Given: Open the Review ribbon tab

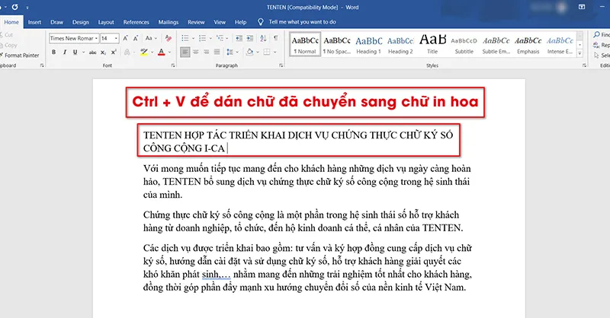Looking at the screenshot, I should pyautogui.click(x=196, y=22).
